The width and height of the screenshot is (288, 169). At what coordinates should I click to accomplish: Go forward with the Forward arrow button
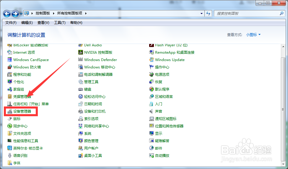(x=15, y=13)
